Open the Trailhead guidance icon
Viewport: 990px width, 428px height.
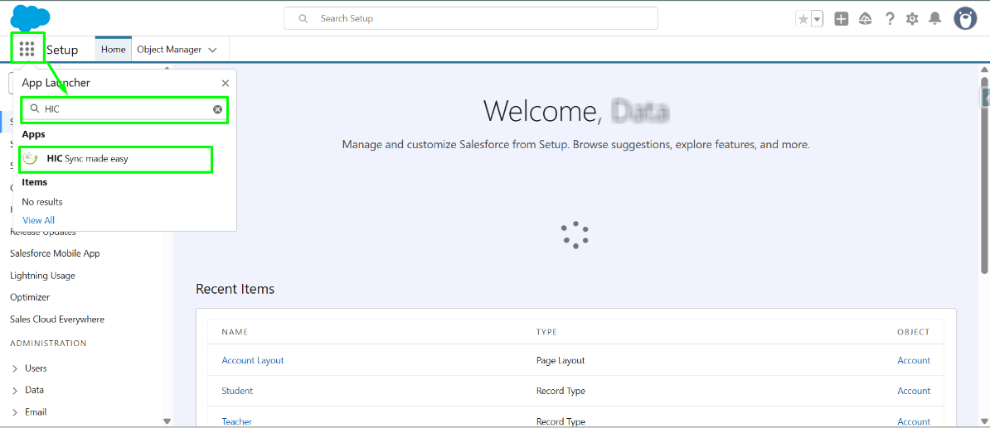coord(865,19)
